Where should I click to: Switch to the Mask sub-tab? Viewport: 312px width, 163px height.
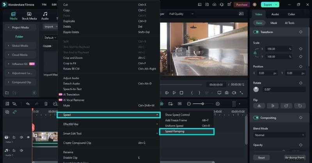(274, 23)
